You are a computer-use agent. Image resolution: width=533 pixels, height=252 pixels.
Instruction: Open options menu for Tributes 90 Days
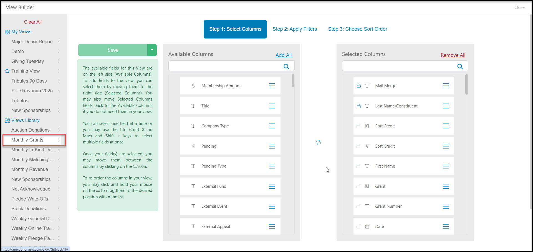tap(58, 81)
